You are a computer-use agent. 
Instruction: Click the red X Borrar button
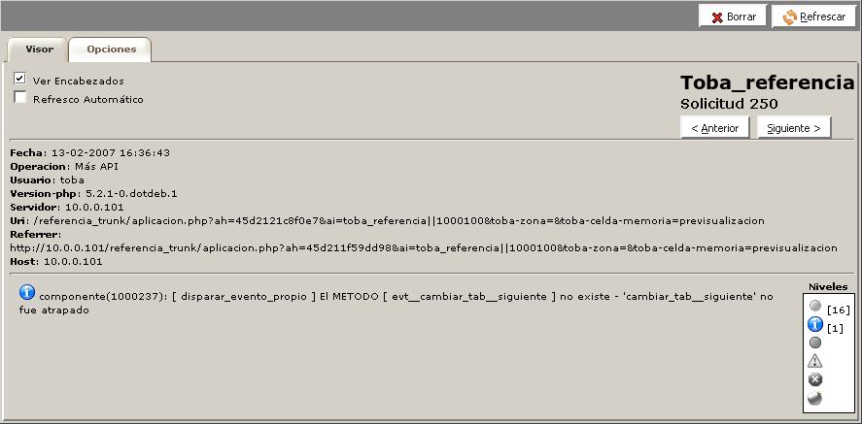point(733,16)
